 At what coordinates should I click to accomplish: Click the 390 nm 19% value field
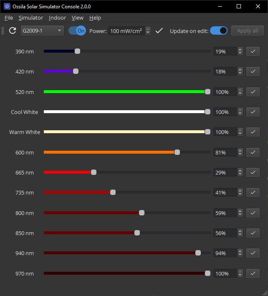point(225,51)
